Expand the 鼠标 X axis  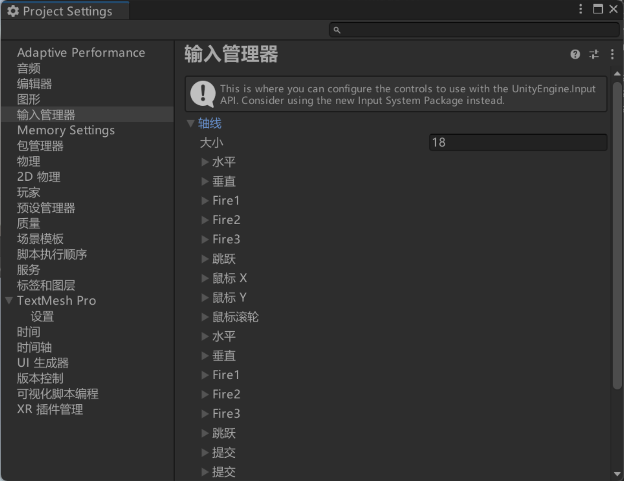[205, 278]
